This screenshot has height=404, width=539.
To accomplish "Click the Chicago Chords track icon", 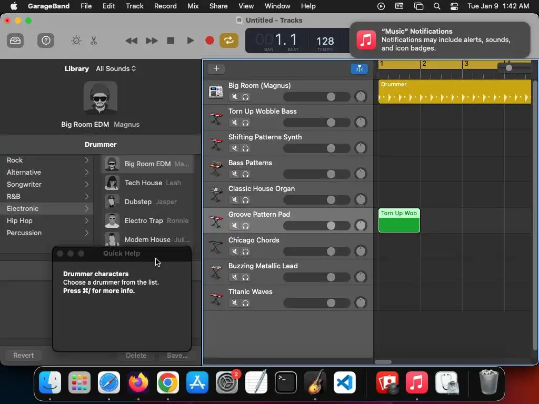I will 216,247.
